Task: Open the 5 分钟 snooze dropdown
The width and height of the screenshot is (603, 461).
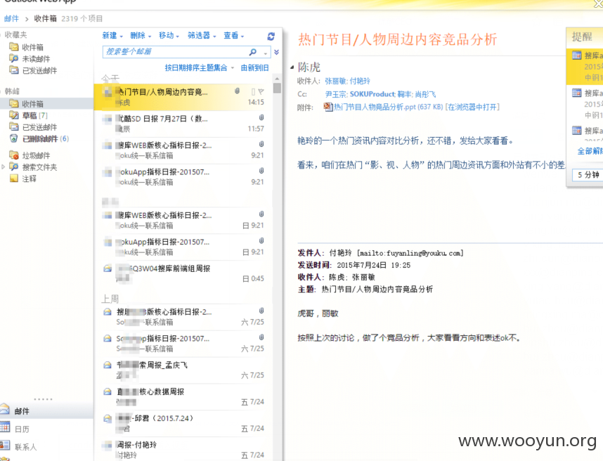Action: pos(588,175)
